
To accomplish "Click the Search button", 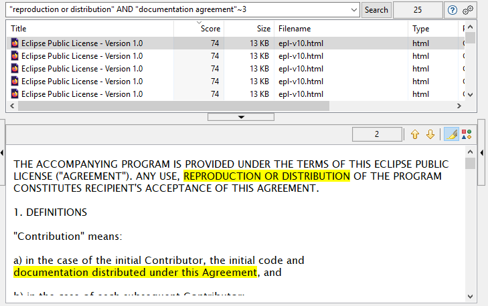I will click(376, 10).
